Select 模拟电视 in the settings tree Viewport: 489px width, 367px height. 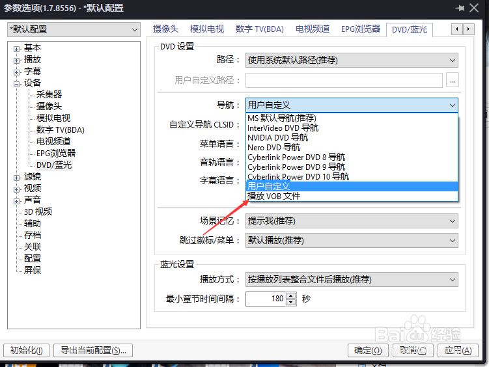click(53, 118)
